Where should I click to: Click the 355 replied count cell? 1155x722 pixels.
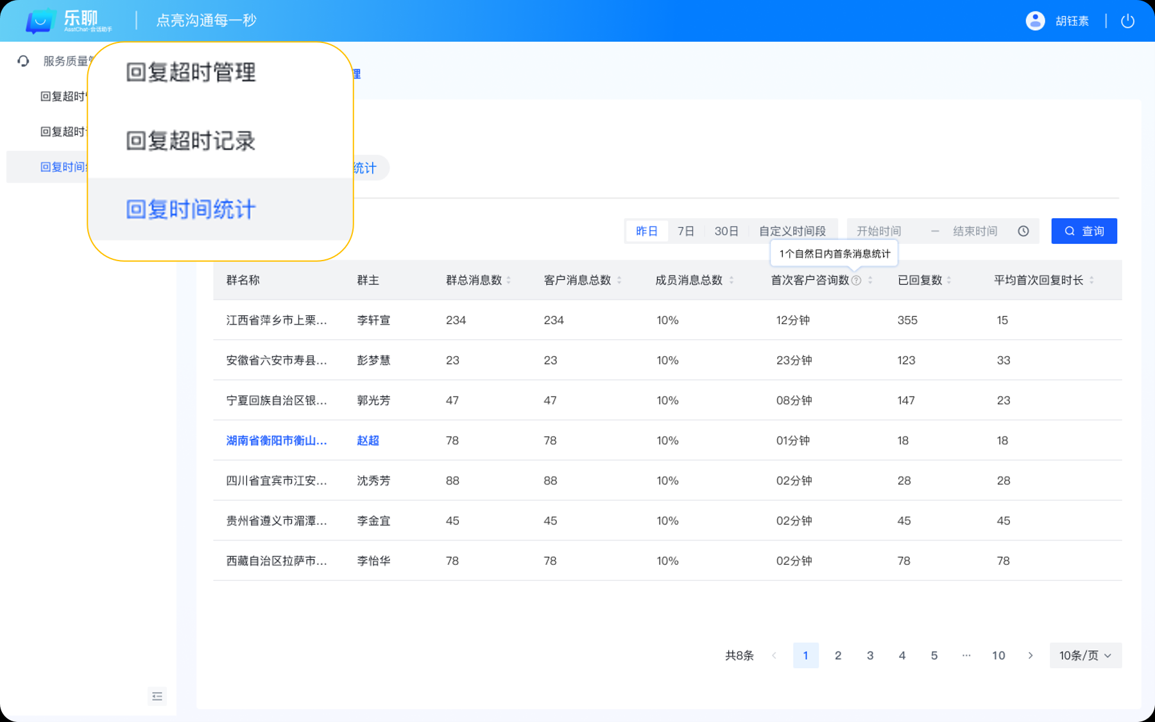pos(907,320)
